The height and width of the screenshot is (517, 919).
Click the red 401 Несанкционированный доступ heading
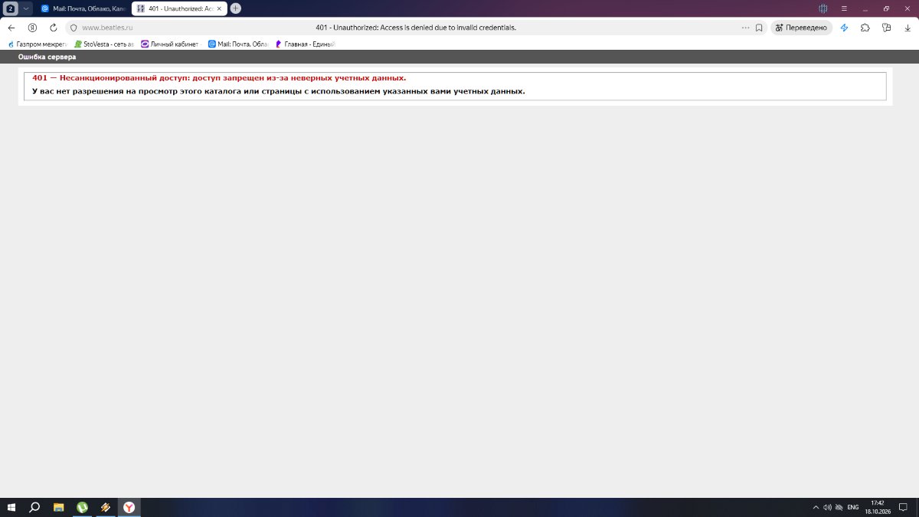point(219,78)
